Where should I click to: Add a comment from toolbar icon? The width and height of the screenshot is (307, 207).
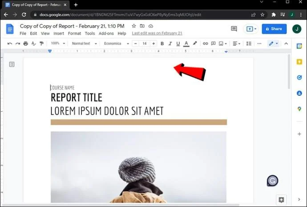[x=213, y=43]
